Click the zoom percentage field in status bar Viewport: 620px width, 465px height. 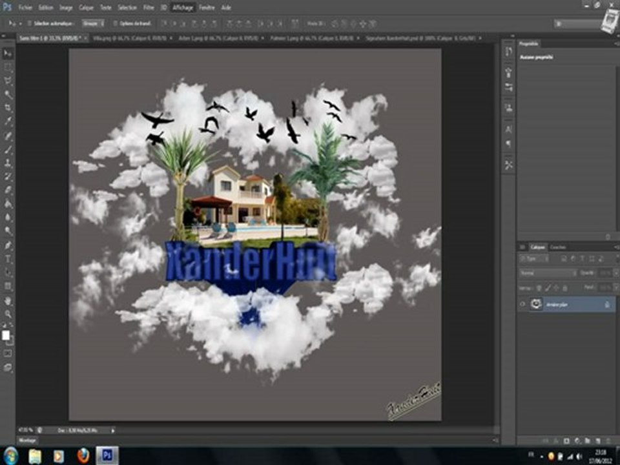[25, 430]
